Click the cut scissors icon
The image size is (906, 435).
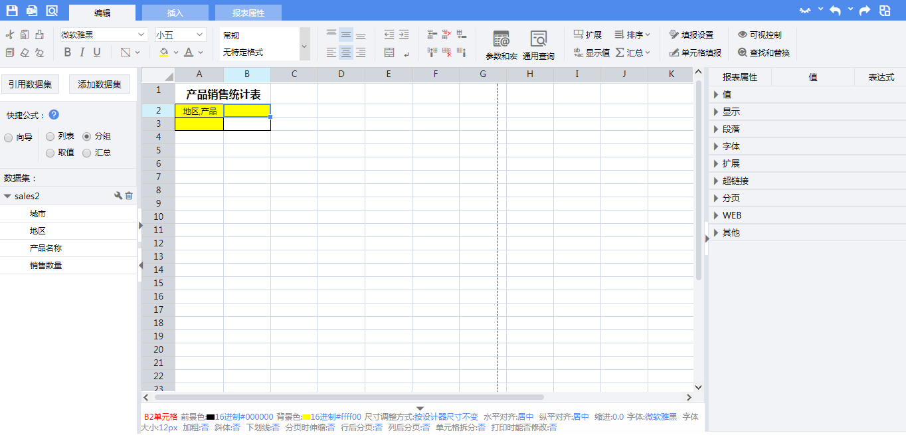tap(9, 35)
